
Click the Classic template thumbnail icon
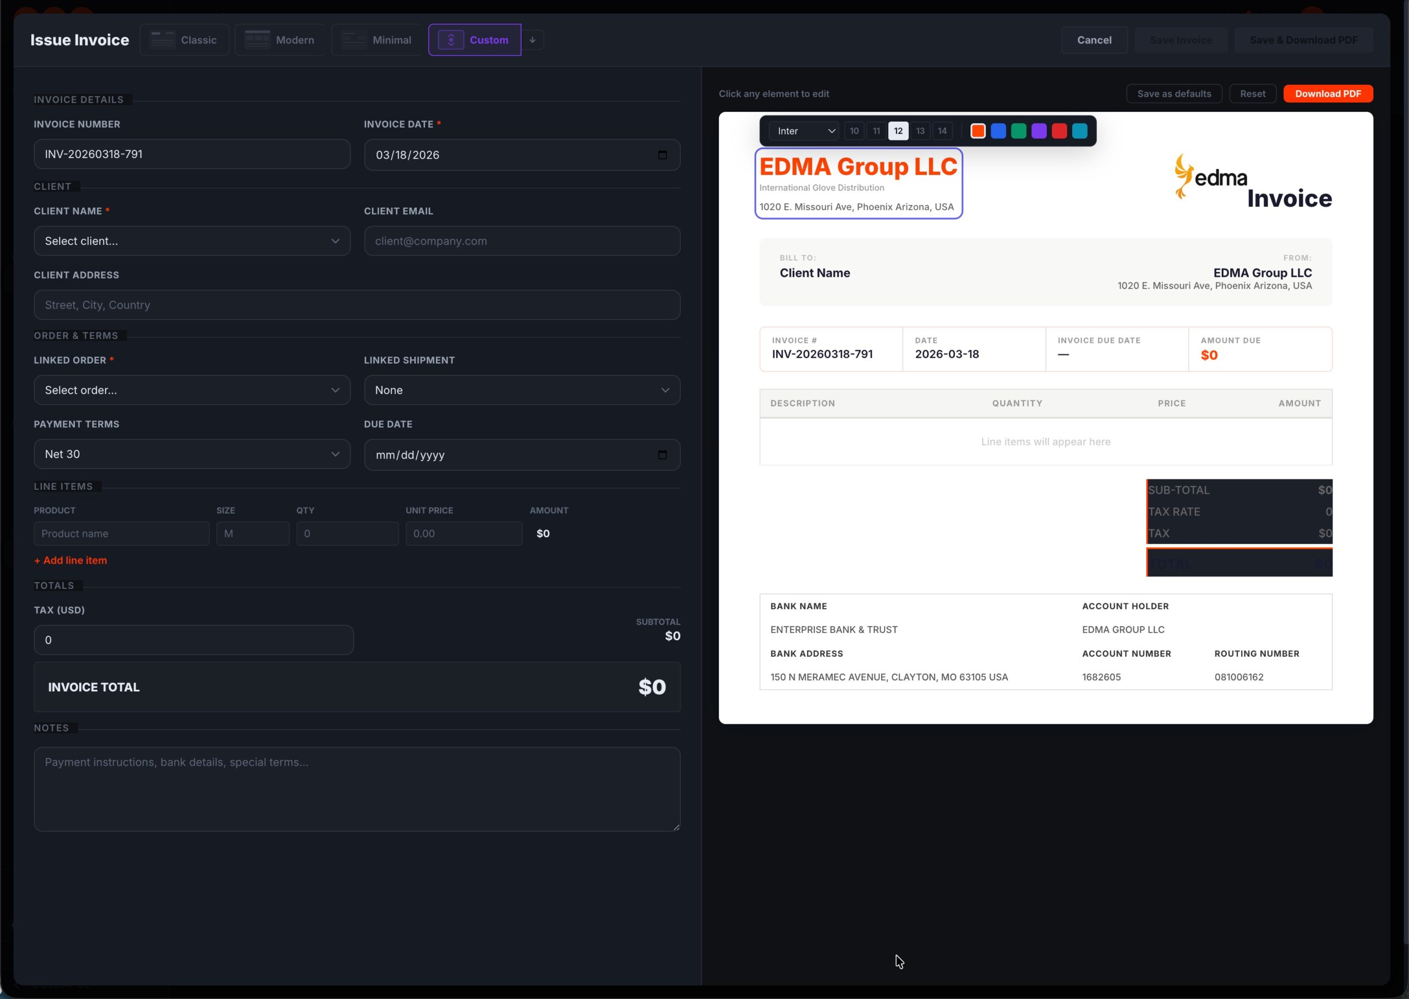162,40
